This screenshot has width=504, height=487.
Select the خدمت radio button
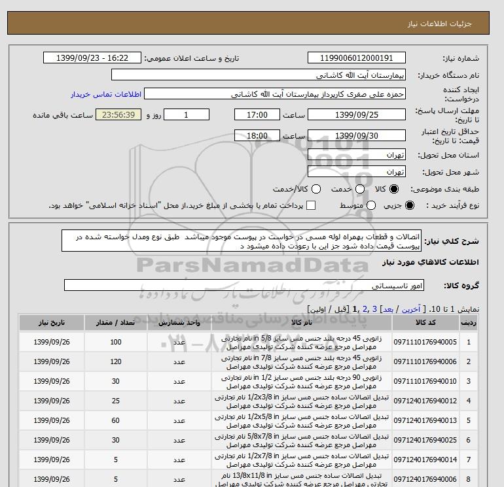pos(360,189)
